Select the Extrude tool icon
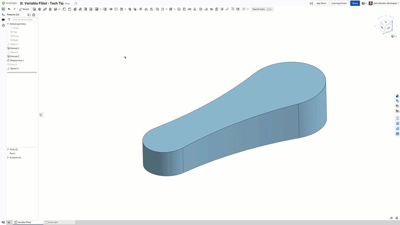The image size is (400, 225). pos(34,9)
